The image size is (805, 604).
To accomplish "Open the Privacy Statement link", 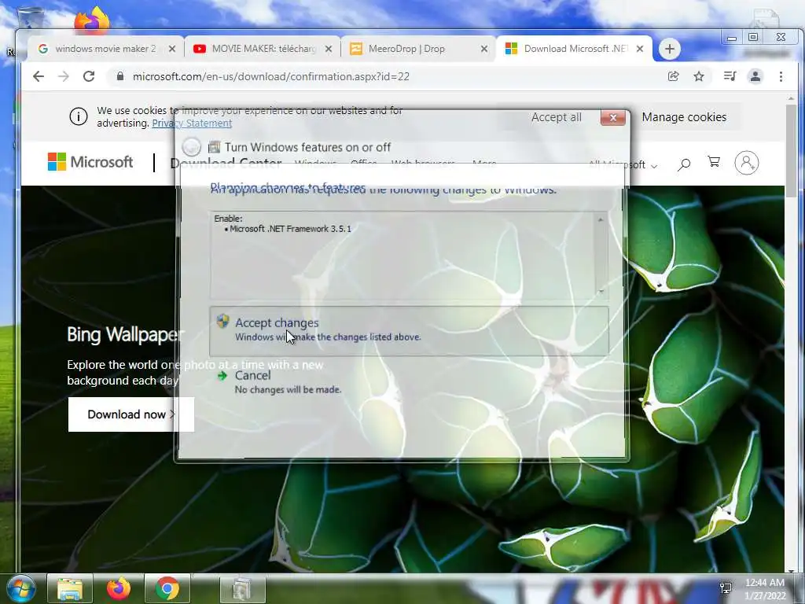I will (x=192, y=123).
